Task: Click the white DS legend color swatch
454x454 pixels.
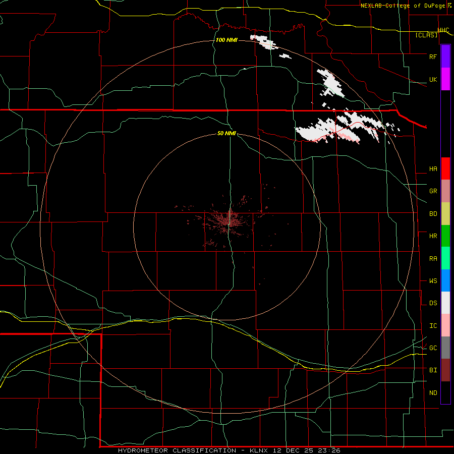Action: point(445,303)
